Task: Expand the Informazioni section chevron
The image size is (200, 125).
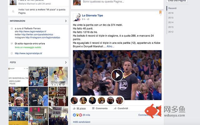Action: pos(66,21)
